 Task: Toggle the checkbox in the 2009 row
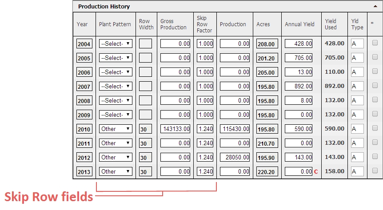click(x=375, y=114)
